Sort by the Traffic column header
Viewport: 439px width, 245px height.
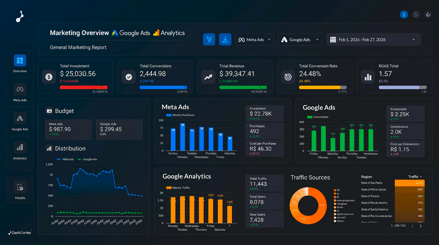tap(415, 177)
